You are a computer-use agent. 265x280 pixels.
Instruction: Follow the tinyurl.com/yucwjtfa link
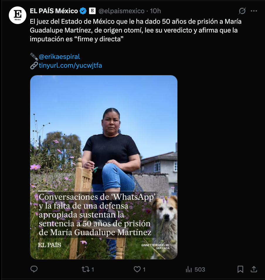pos(70,65)
